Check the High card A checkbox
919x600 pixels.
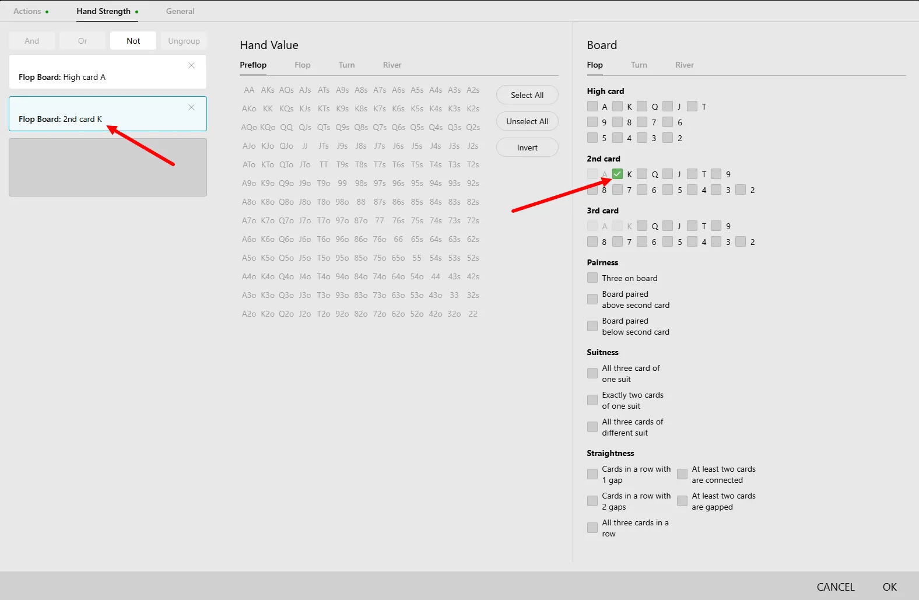[x=592, y=106]
